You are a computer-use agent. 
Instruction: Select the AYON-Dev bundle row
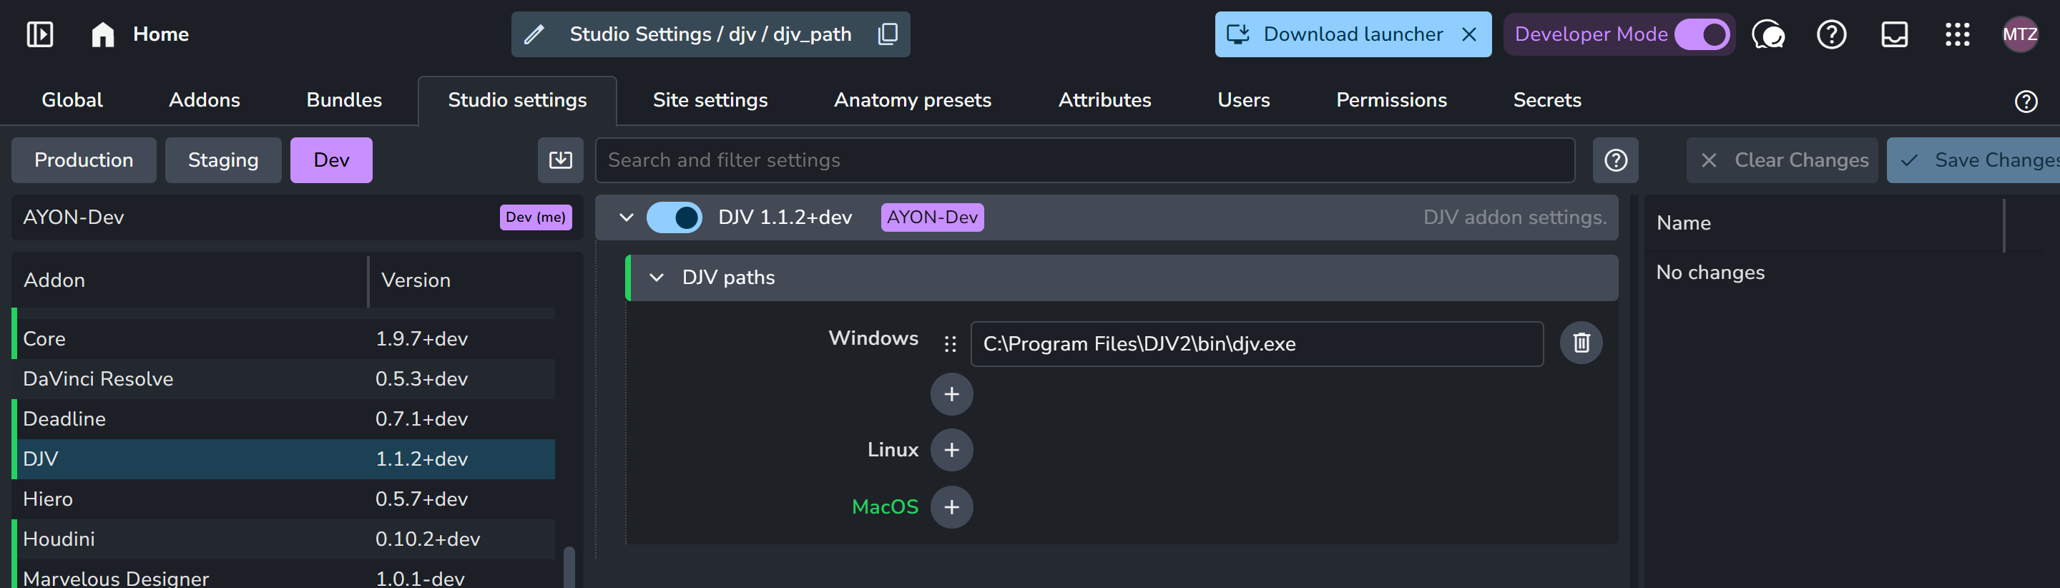(297, 217)
